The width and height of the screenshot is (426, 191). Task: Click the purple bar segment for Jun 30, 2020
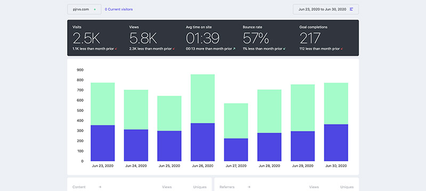336,143
